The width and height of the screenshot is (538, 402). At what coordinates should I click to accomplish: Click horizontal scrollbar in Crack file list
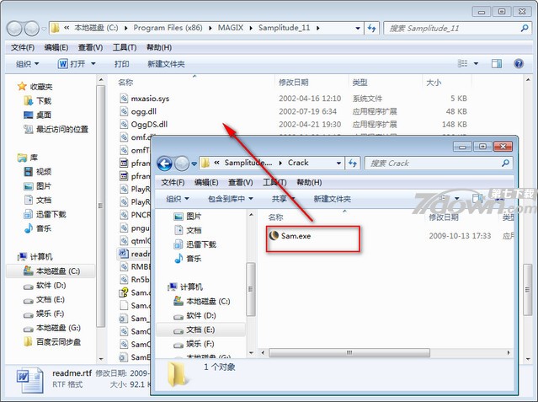tap(349, 353)
